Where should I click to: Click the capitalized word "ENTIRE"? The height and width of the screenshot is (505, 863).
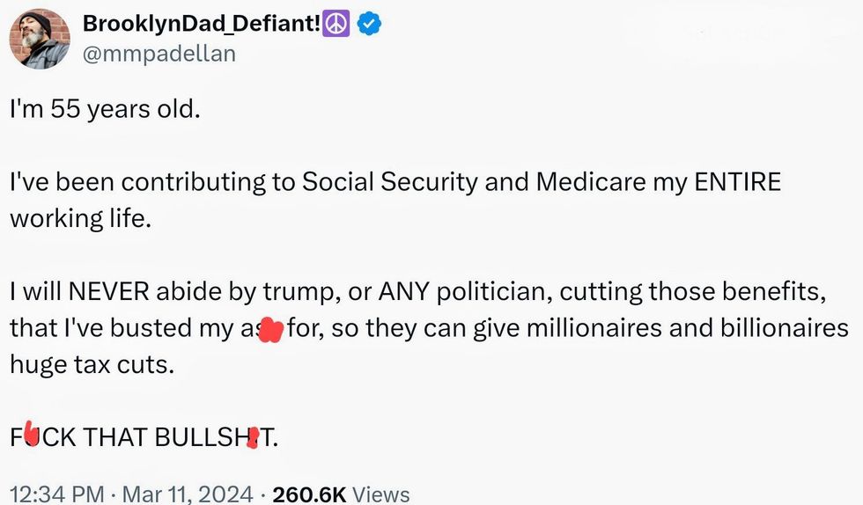[737, 181]
